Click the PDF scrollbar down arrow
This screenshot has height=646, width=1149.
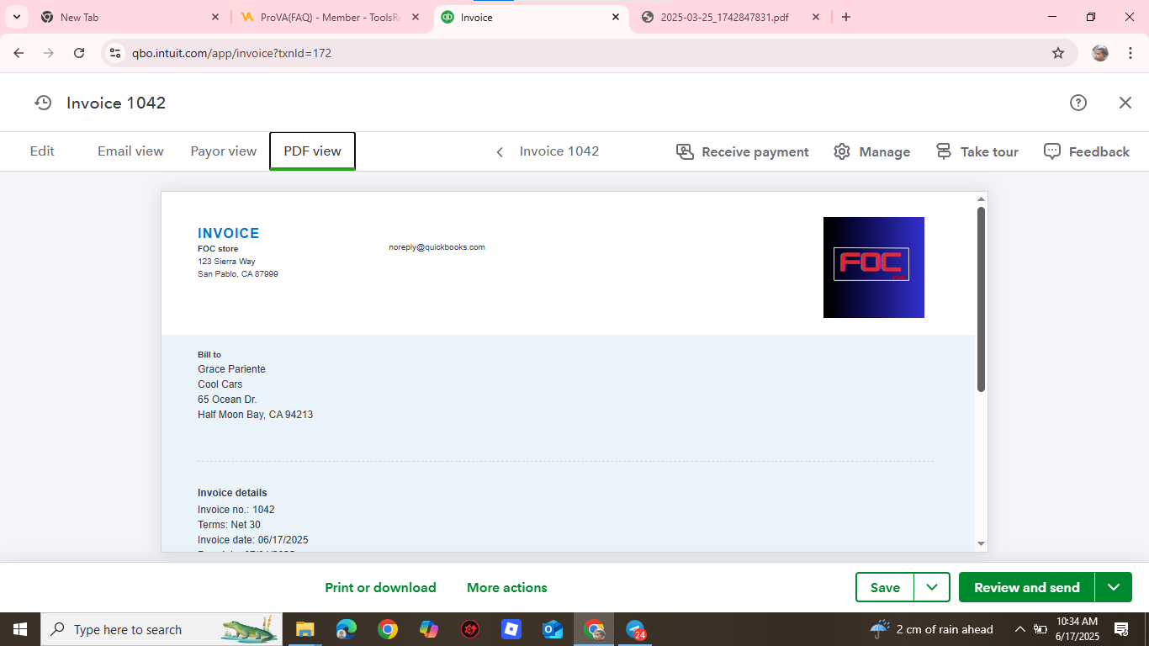click(x=981, y=544)
